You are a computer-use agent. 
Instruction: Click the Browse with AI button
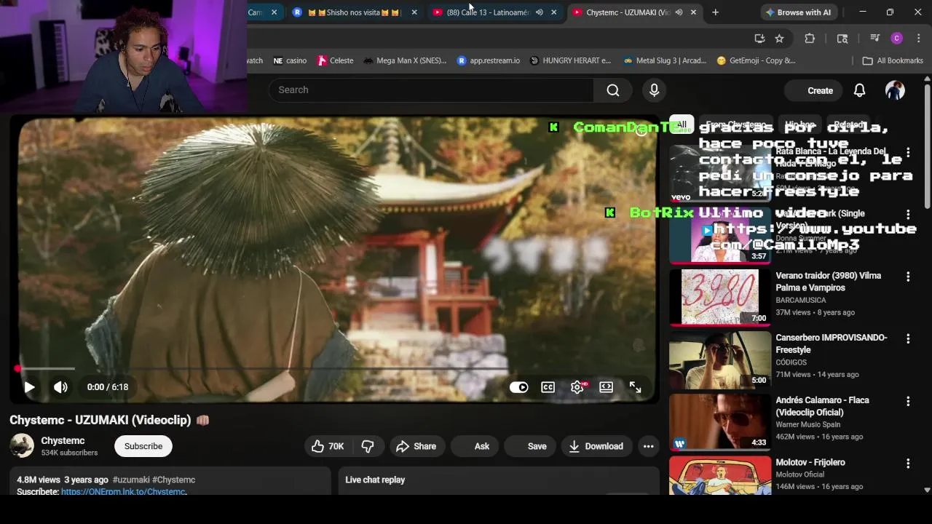798,12
